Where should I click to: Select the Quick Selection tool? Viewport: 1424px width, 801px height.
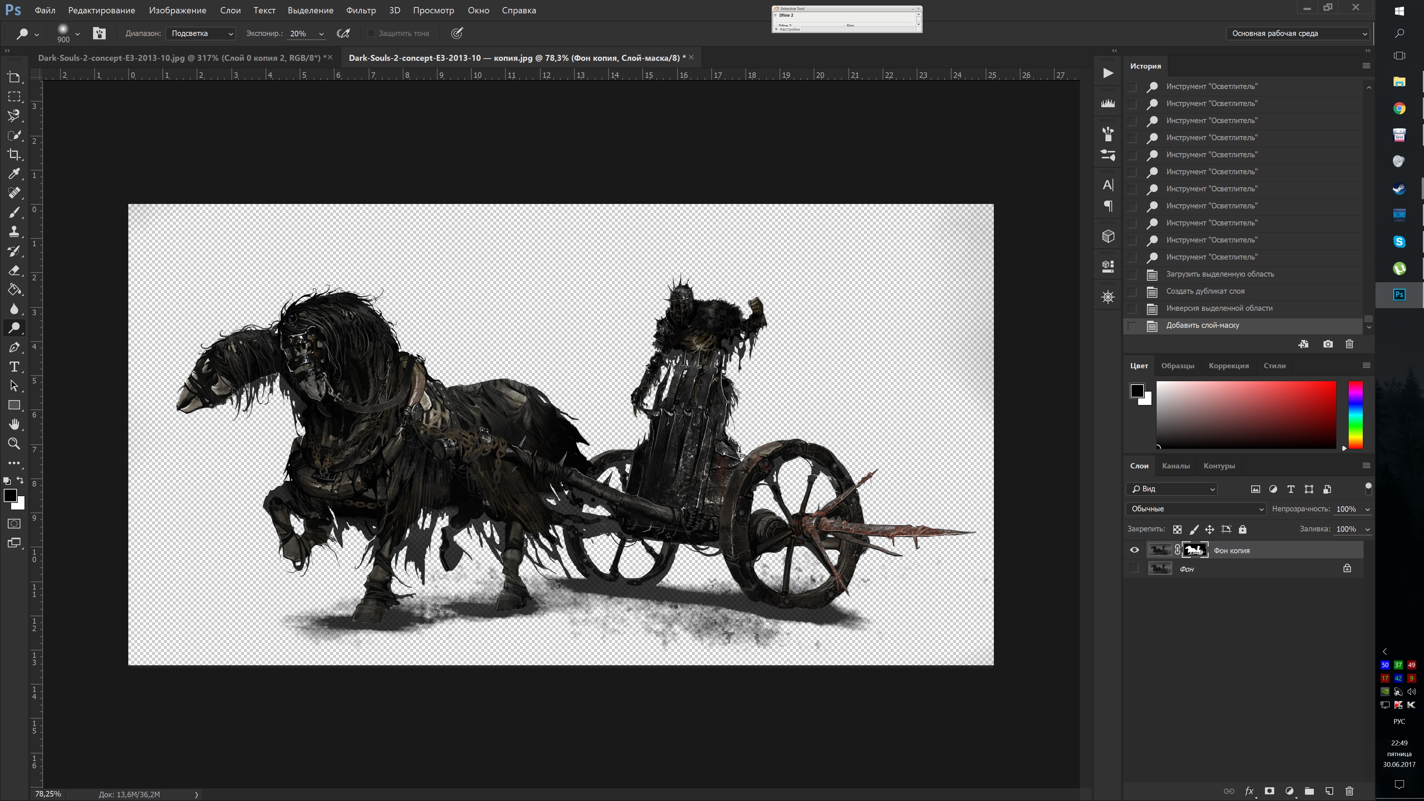(14, 135)
